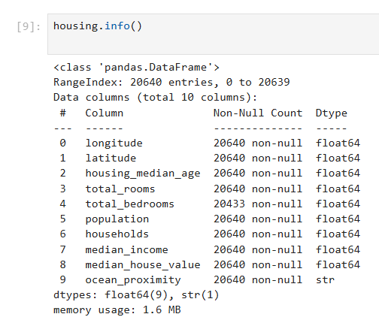
Task: Click the Dtype header text
Action: (332, 113)
